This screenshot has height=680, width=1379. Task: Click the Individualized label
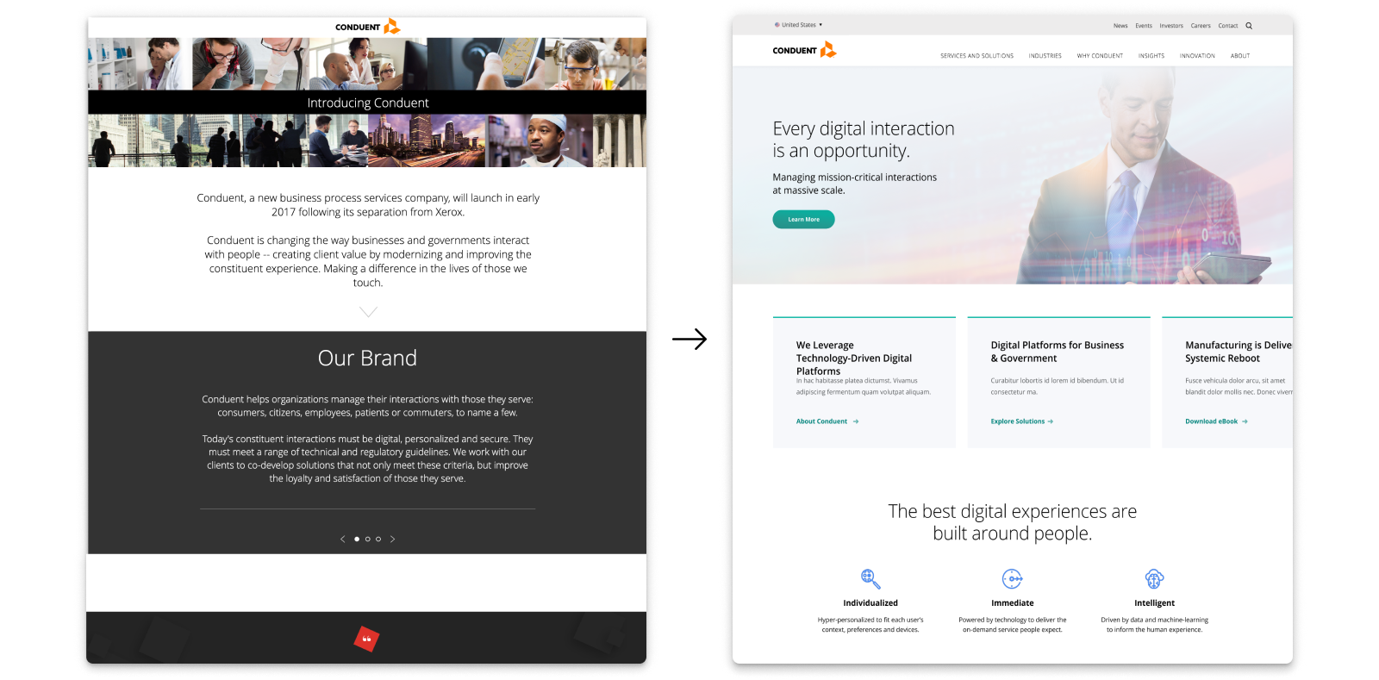tap(870, 603)
